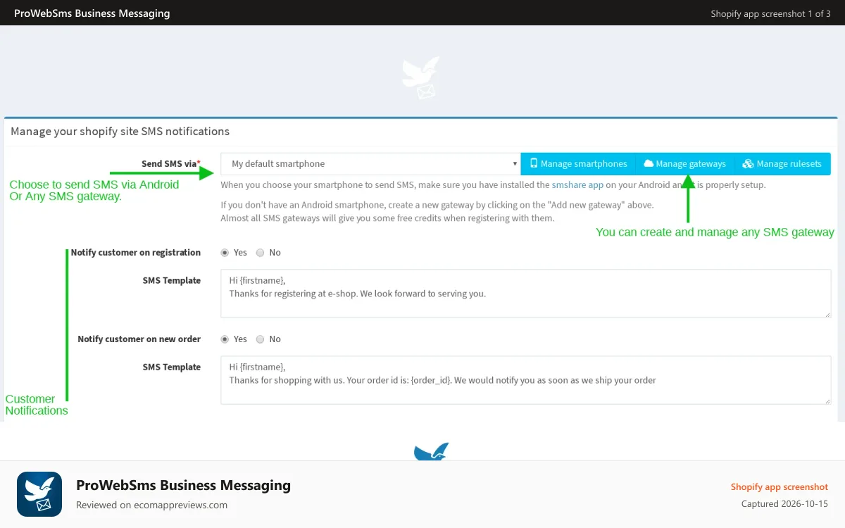This screenshot has height=528, width=845.
Task: Click the Manage gateways button
Action: click(x=685, y=164)
